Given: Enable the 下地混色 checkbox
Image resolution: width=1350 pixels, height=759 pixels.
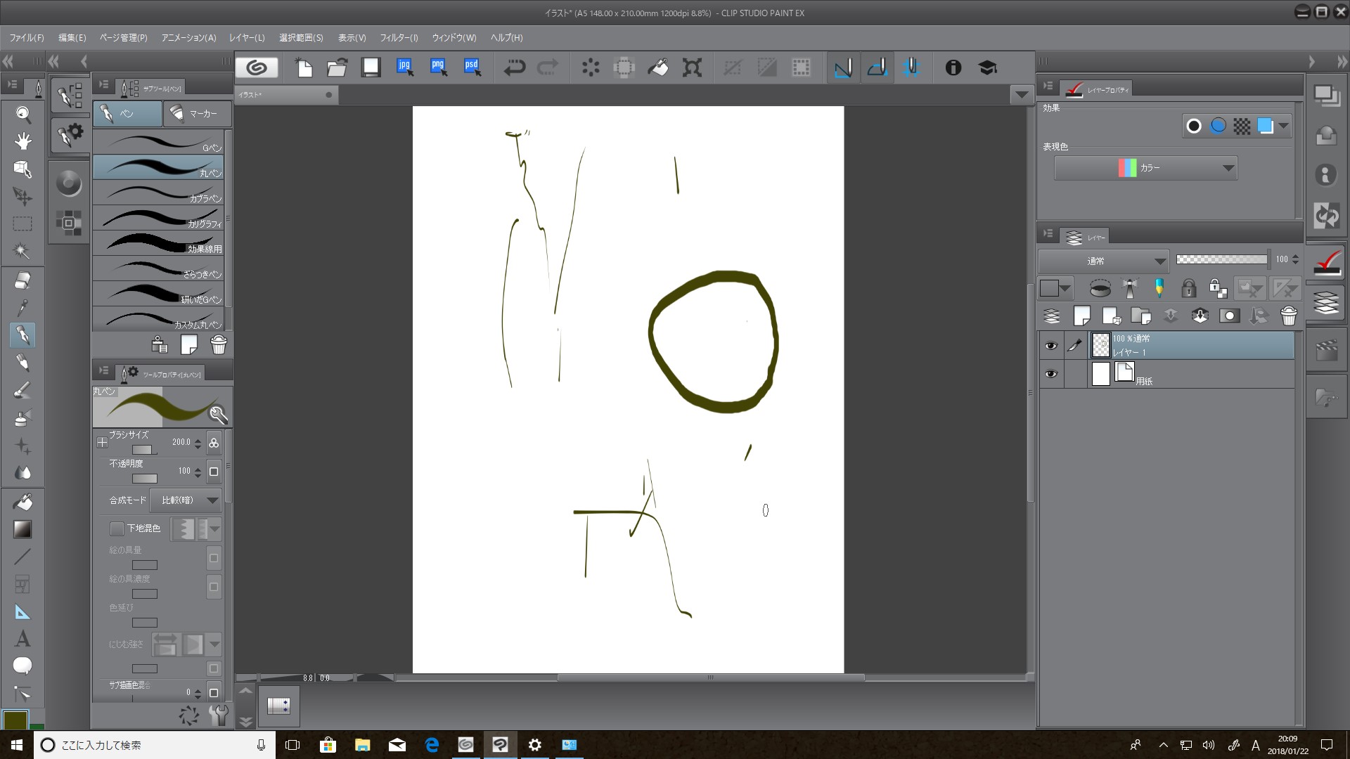Looking at the screenshot, I should 117,528.
